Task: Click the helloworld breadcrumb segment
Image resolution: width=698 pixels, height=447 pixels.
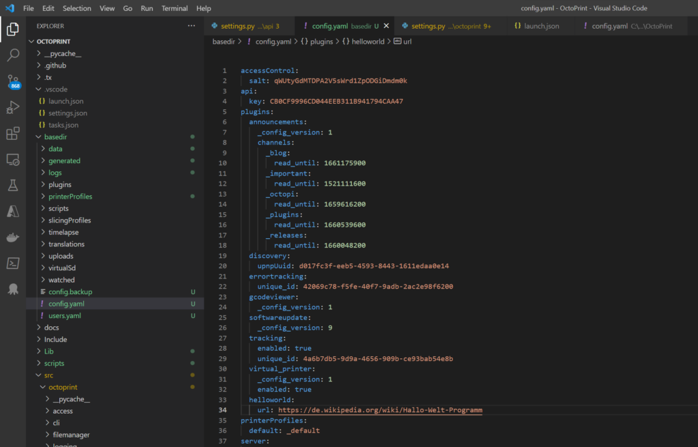Action: (367, 42)
